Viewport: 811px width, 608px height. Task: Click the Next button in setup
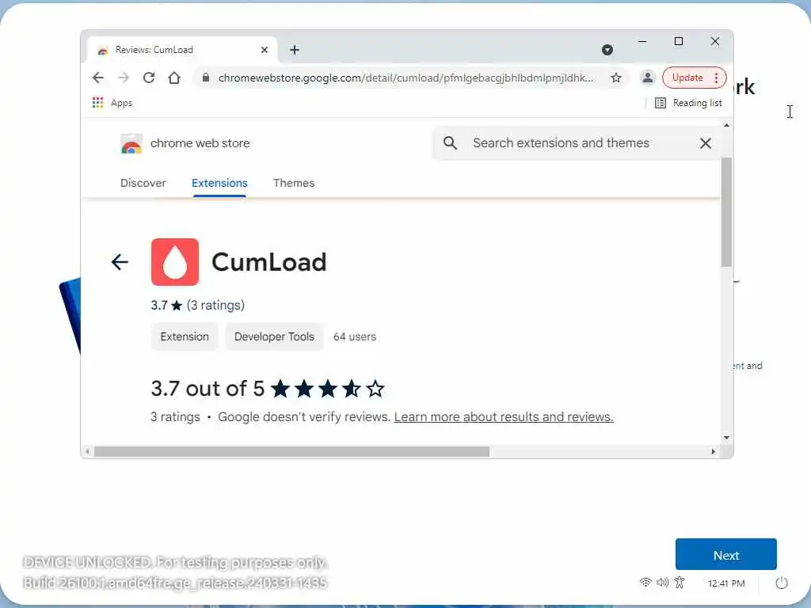(x=725, y=555)
